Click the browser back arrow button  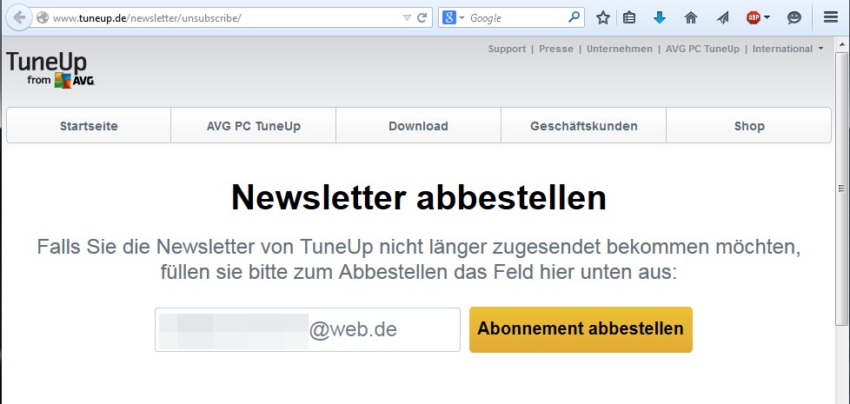coord(19,17)
